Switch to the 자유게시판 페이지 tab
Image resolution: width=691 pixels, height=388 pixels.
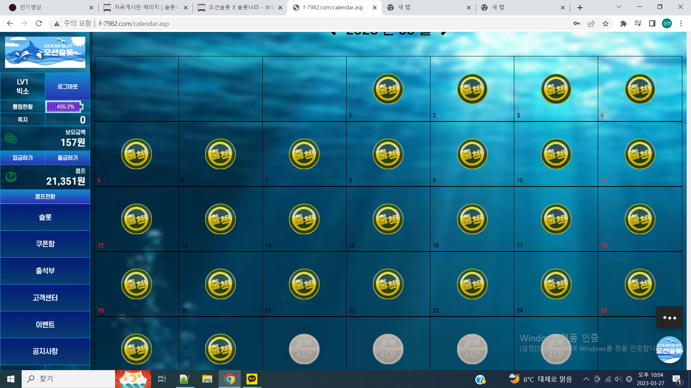[x=146, y=7]
